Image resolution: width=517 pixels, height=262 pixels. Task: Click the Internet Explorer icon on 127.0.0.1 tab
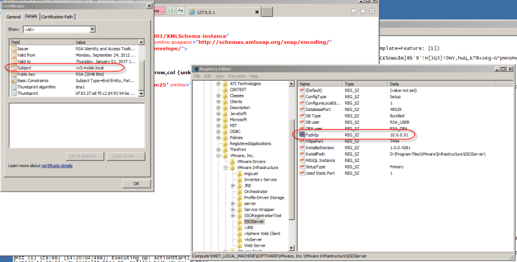193,11
